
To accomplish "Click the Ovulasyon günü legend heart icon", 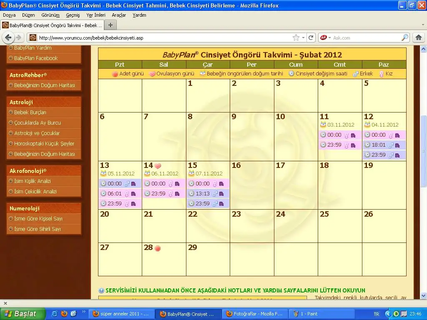I will pyautogui.click(x=152, y=74).
